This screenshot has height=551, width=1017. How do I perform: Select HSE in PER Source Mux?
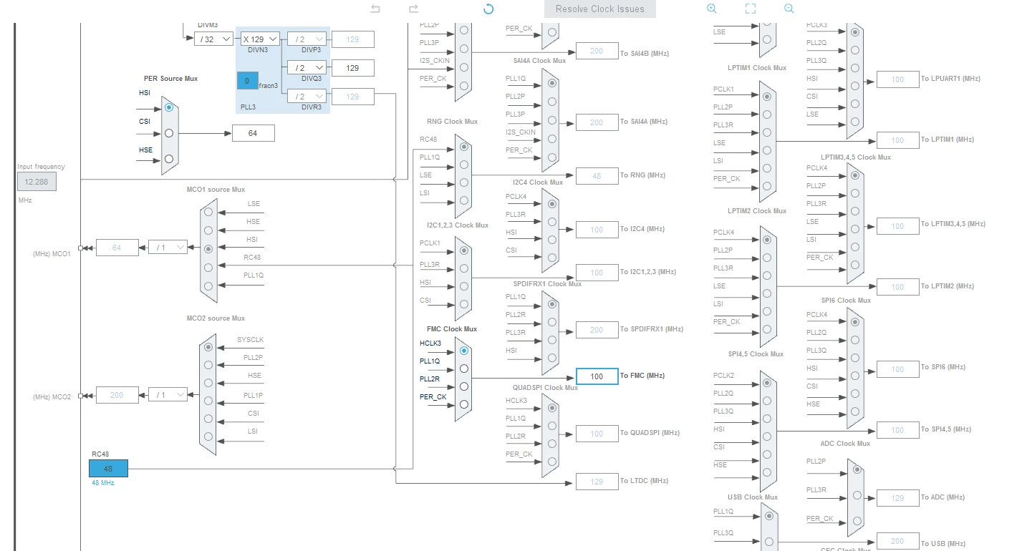tap(169, 159)
